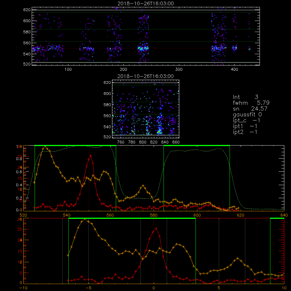
Task: Click x-axis label -10 on bottom plot
Action: pos(23,288)
